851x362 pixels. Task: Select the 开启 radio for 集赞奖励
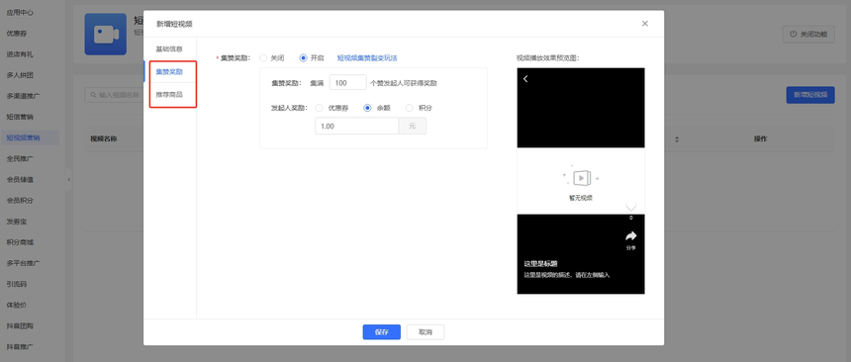pos(304,58)
